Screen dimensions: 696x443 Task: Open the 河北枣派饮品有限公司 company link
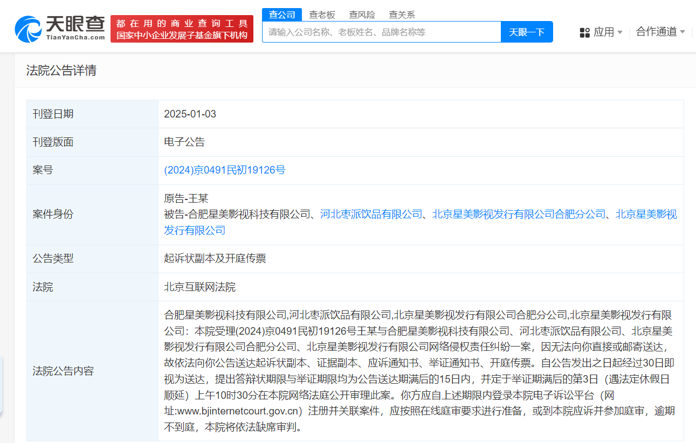click(371, 214)
